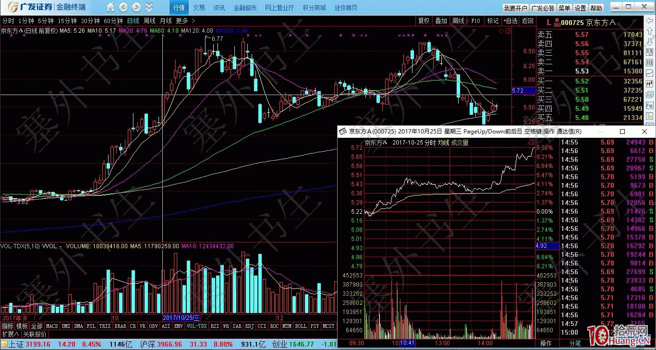Select the 30分钟 period
Screen dimensions: 656x350
pos(90,21)
